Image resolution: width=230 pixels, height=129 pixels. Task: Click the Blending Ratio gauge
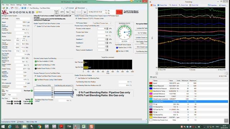[124, 32]
